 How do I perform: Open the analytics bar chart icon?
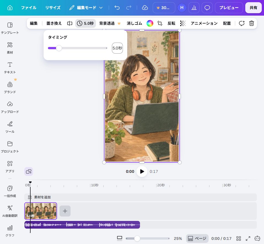[194, 8]
